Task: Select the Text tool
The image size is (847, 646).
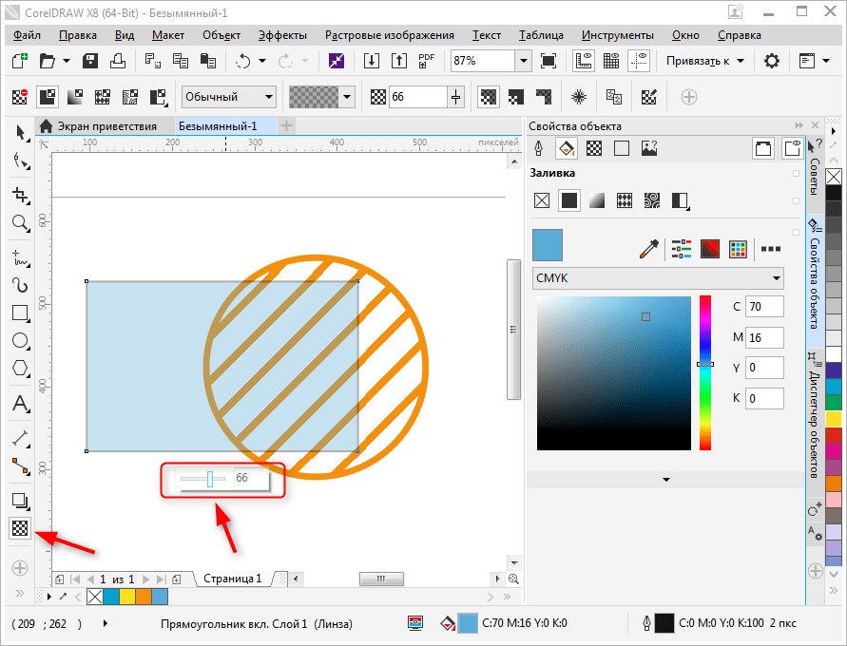Action: tap(20, 405)
